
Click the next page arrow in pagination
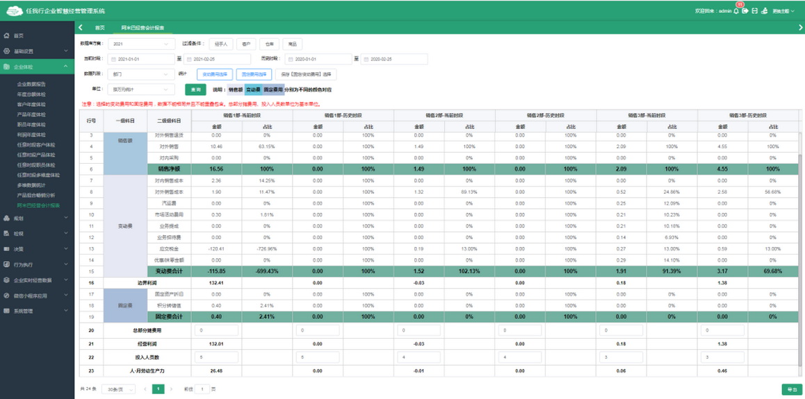click(171, 389)
